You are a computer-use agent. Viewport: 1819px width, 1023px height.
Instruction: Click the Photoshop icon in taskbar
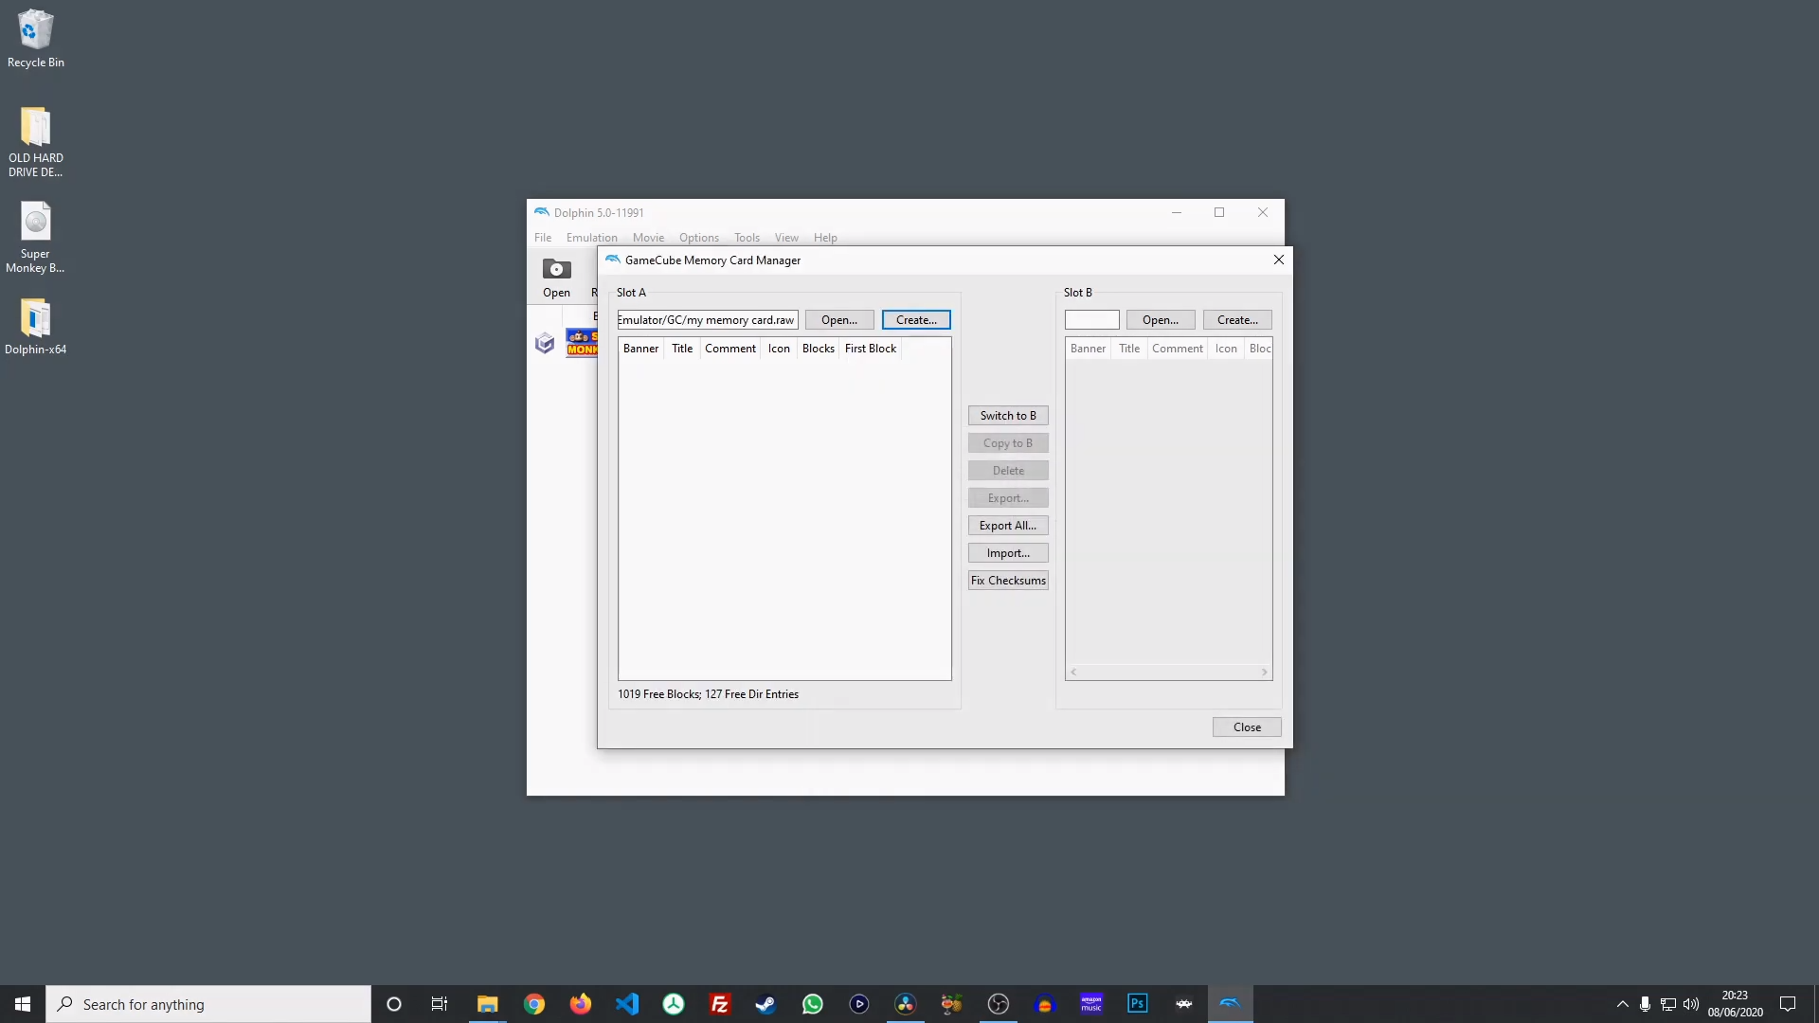point(1138,1003)
